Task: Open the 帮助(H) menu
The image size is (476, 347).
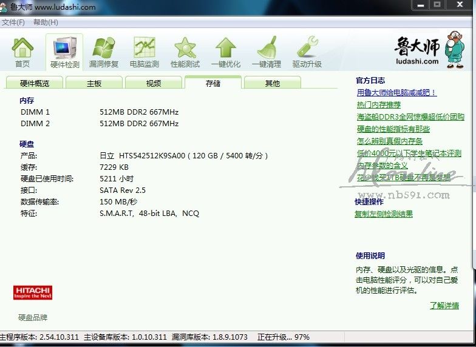Action: click(x=46, y=22)
